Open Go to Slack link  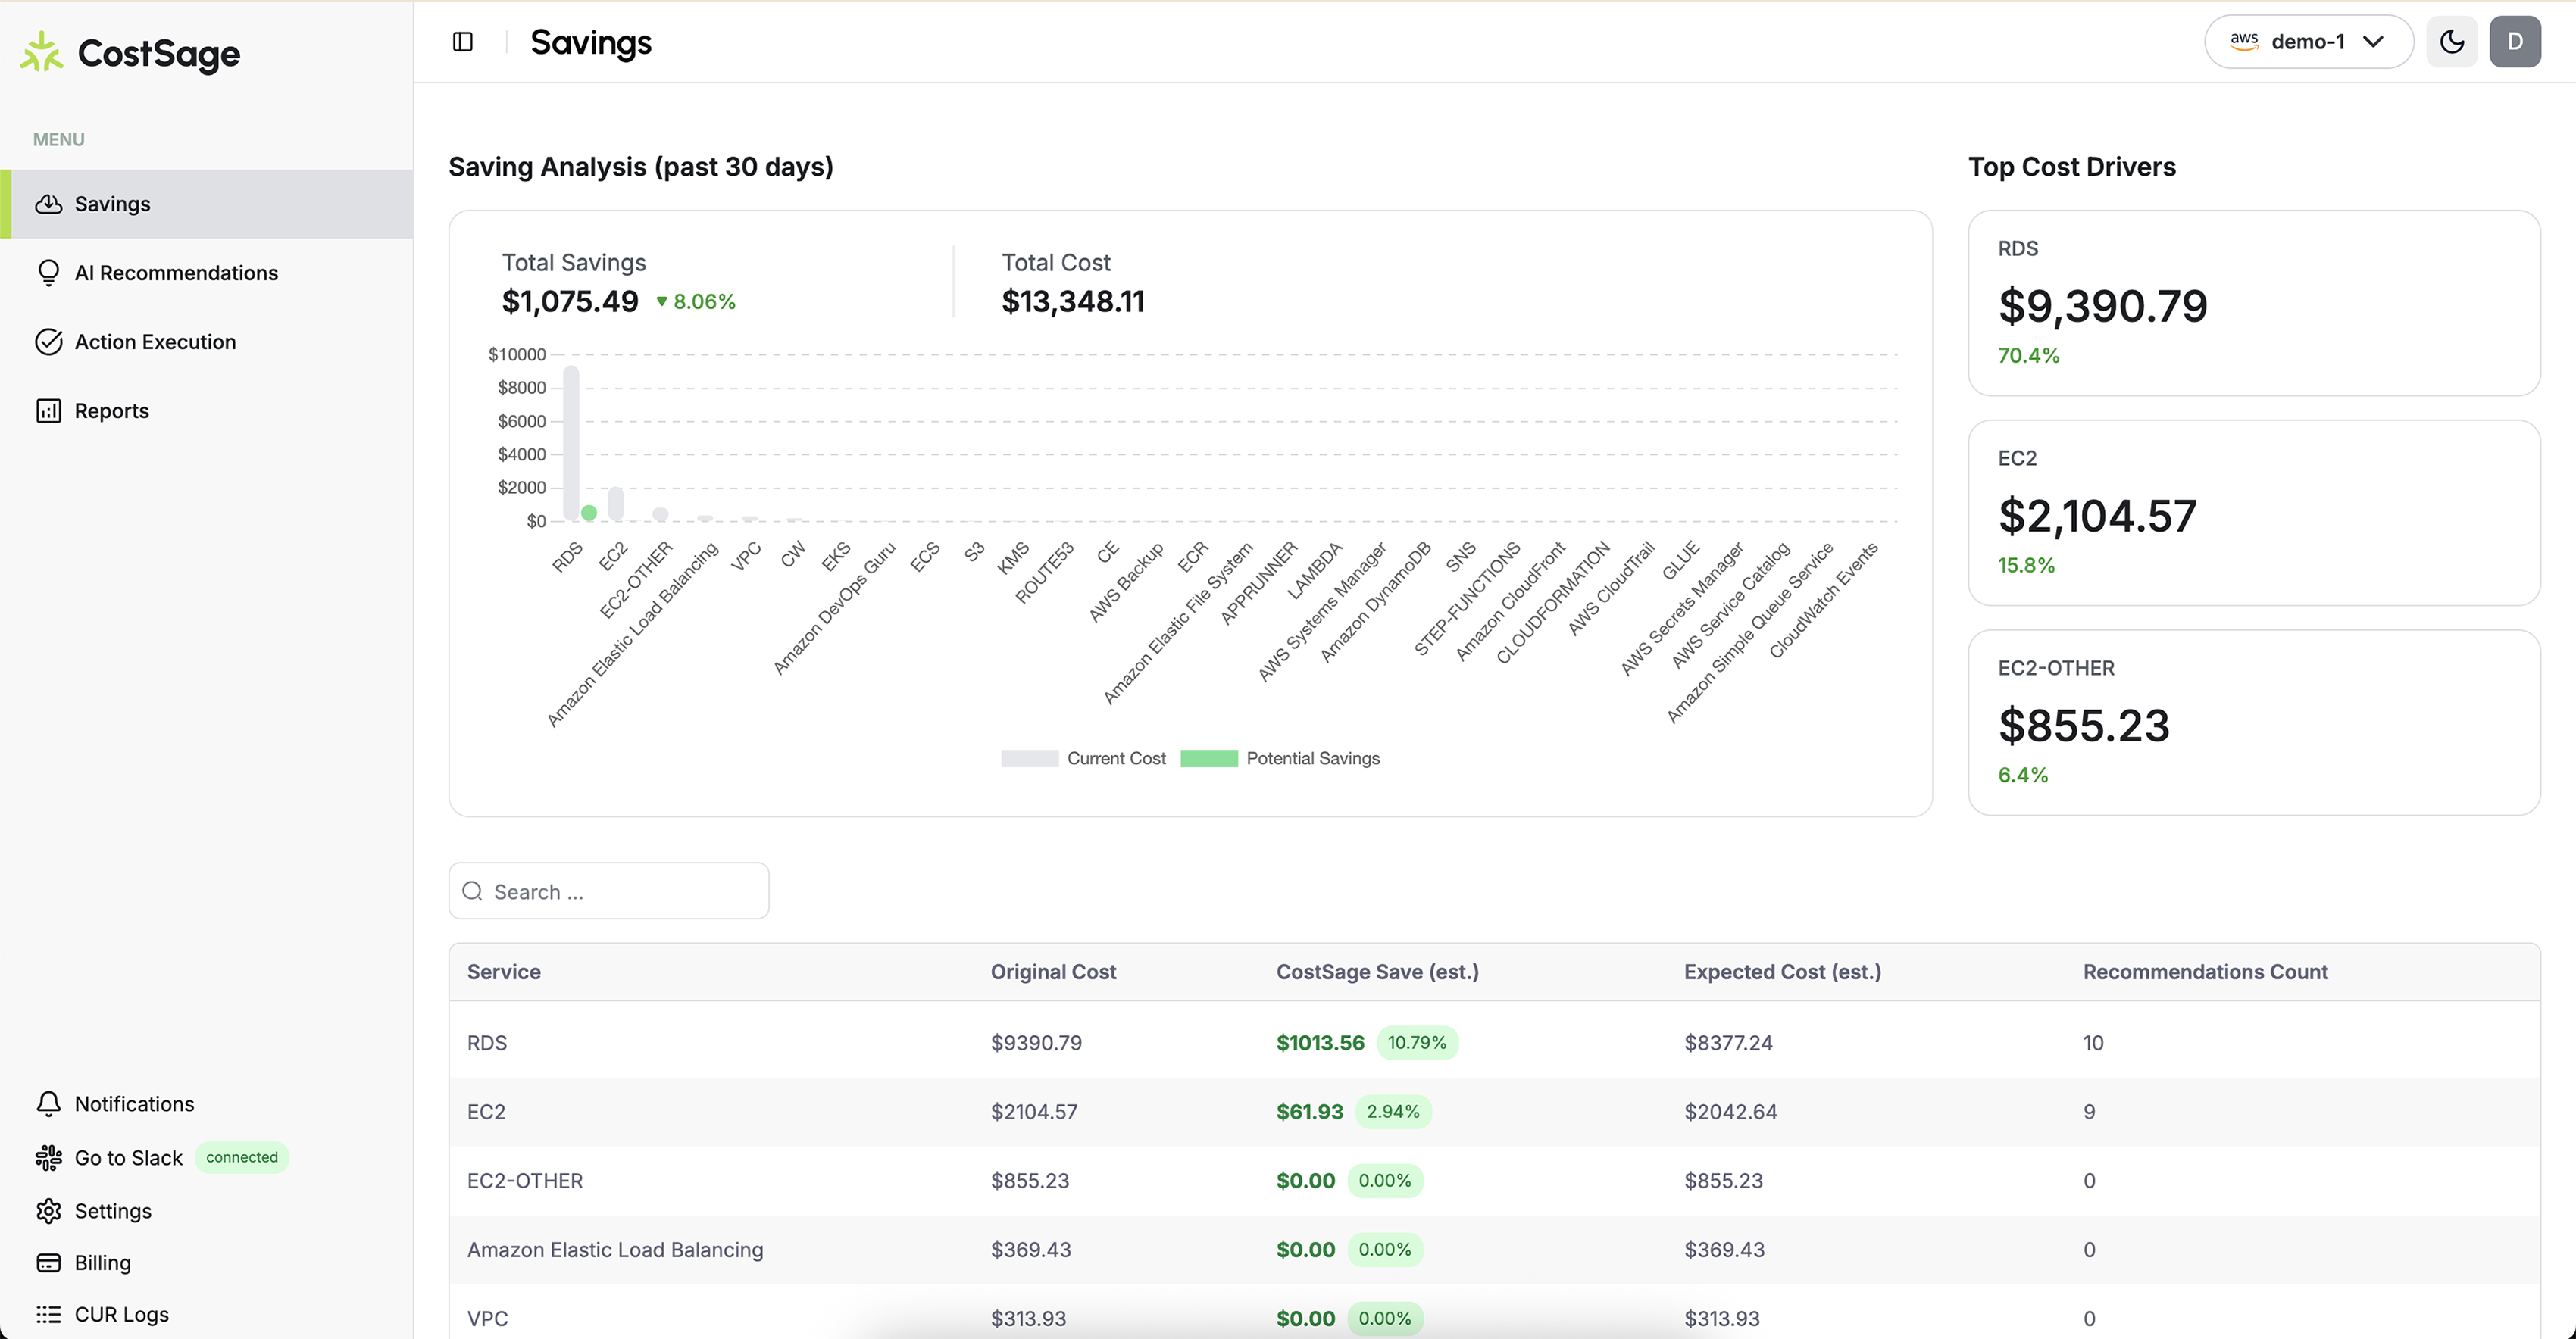129,1157
